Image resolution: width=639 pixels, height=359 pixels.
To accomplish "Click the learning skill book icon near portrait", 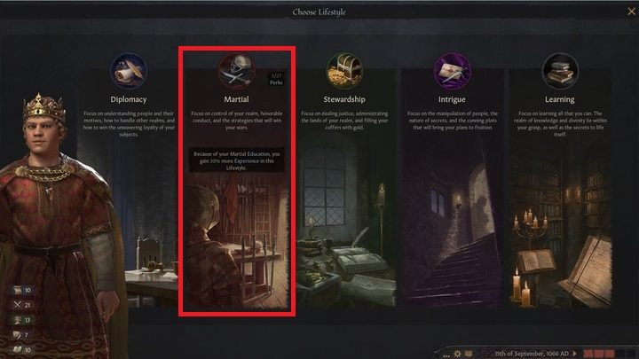I will coord(17,349).
